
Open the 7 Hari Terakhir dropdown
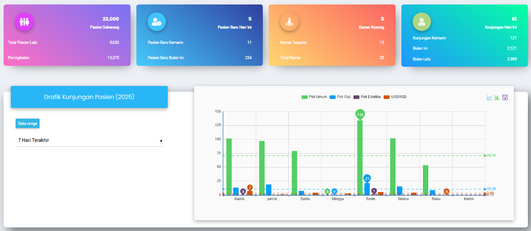[89, 141]
